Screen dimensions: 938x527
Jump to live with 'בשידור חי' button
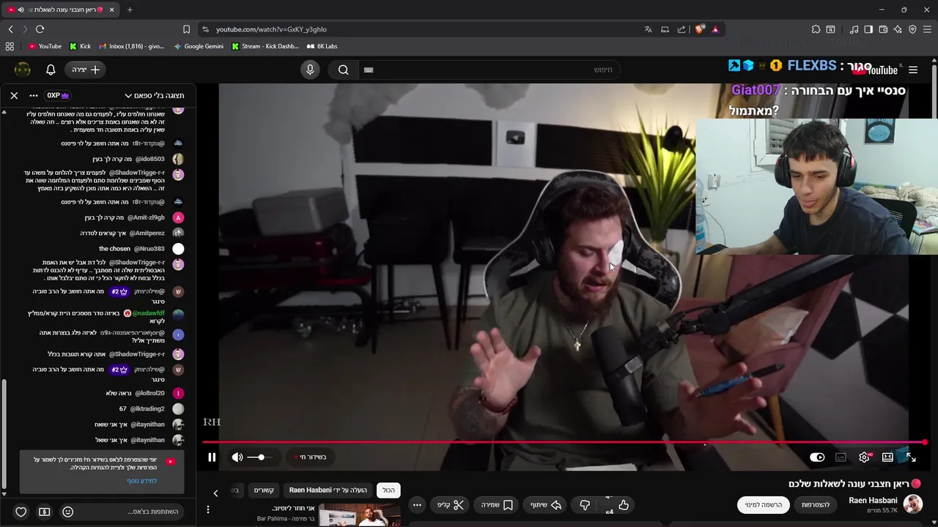coord(311,457)
